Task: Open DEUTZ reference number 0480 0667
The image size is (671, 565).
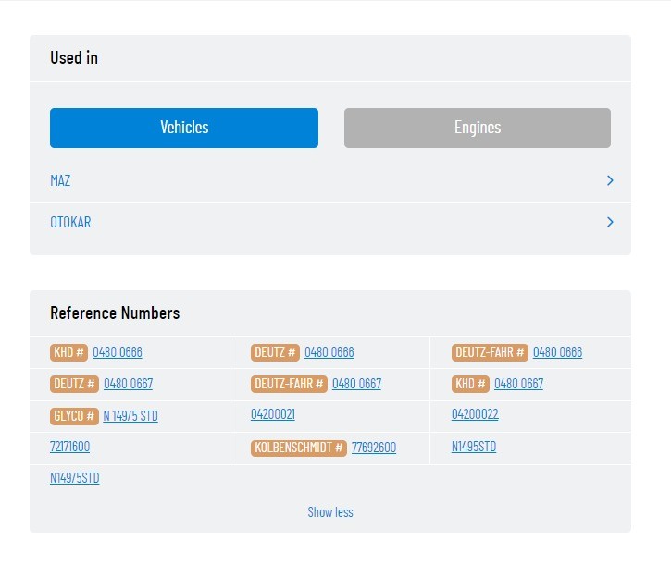Action: 129,384
